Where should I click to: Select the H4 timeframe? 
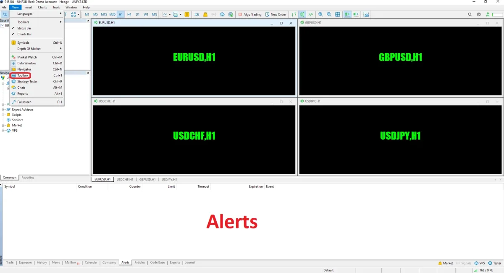pyautogui.click(x=129, y=14)
